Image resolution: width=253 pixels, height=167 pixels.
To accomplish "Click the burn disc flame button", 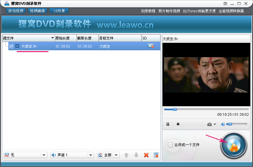I will [x=234, y=145].
